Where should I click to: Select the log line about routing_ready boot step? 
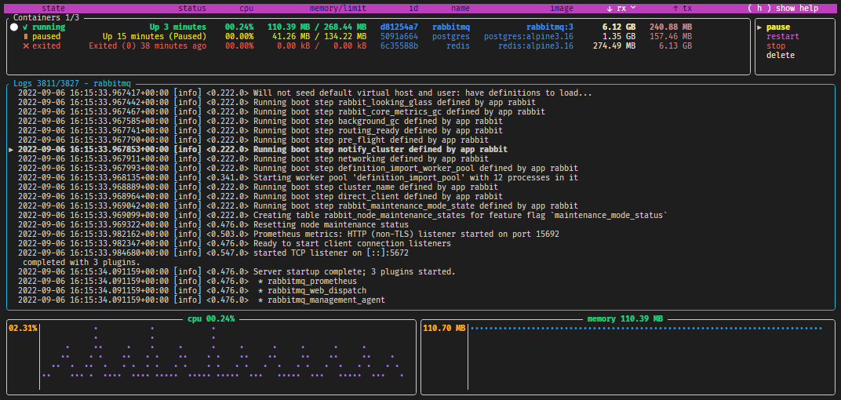(260, 130)
